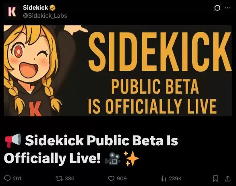Click the 909 likes count
Image resolution: width=236 pixels, height=186 pixels.
[x=122, y=179]
